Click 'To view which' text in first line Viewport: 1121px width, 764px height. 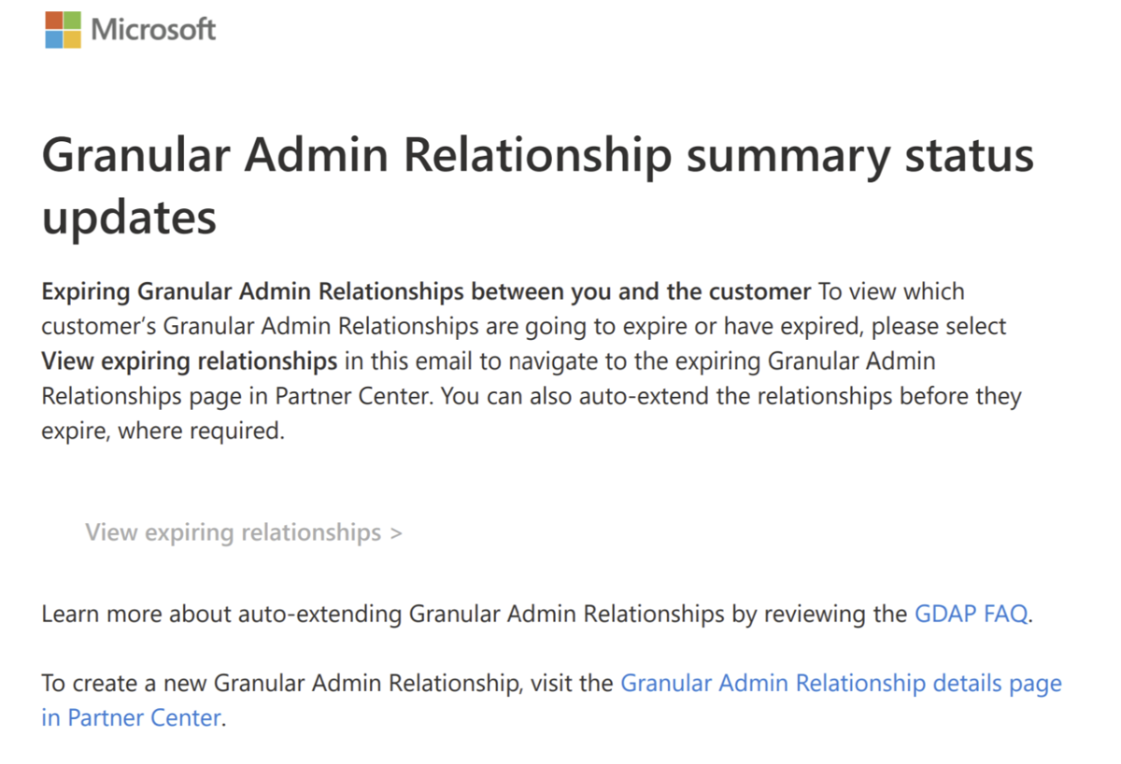pos(891,291)
